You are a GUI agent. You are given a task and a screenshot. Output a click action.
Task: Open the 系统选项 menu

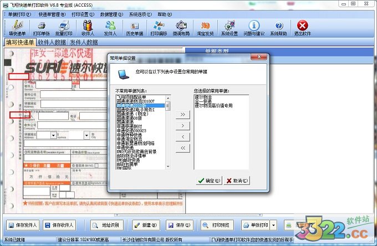pyautogui.click(x=140, y=14)
